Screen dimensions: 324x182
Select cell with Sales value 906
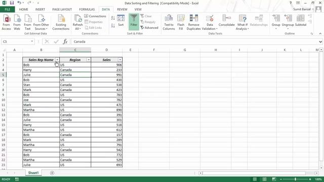(x=107, y=65)
